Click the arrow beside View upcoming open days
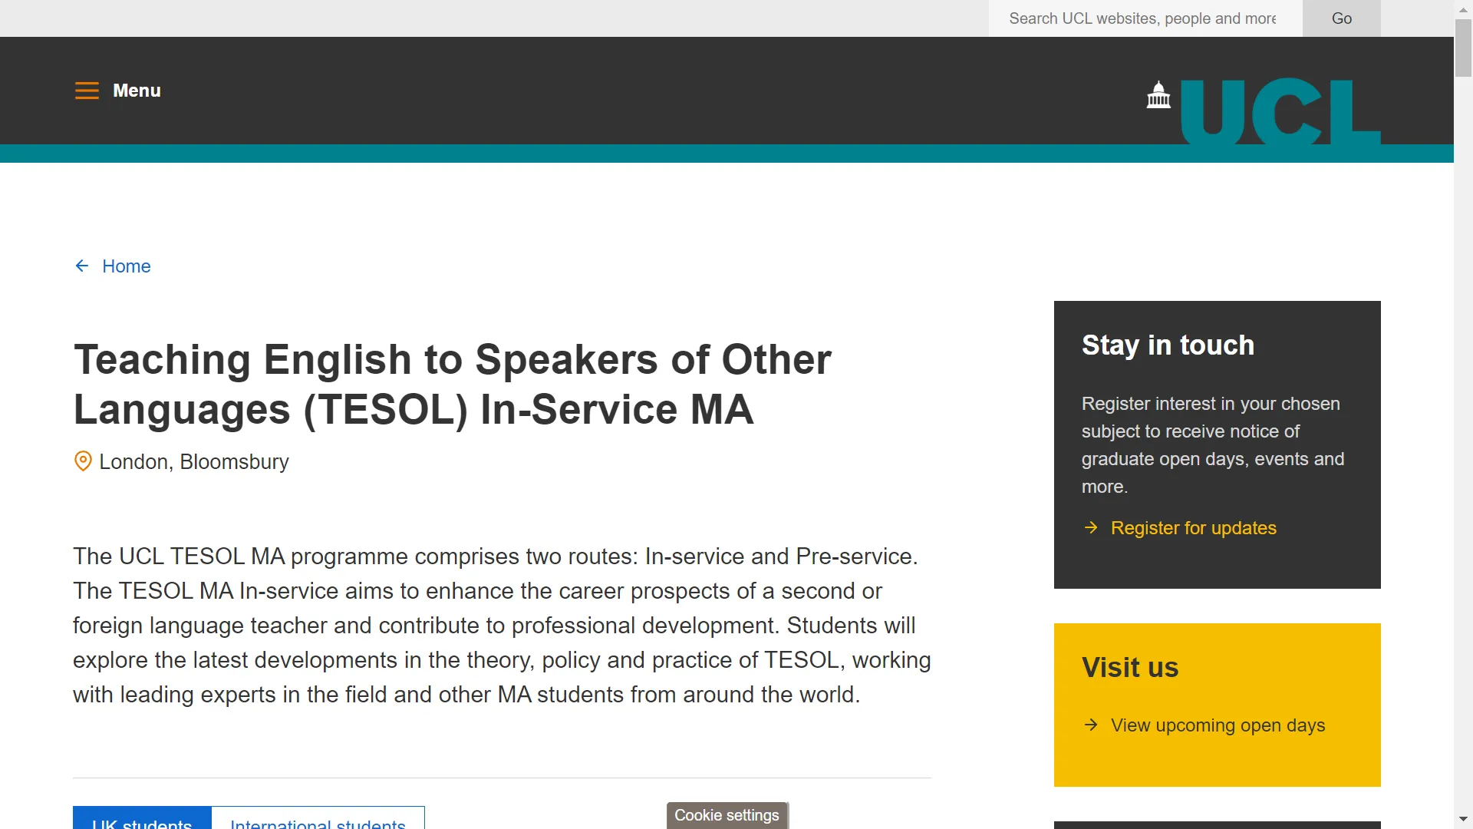This screenshot has height=829, width=1473. (x=1091, y=725)
